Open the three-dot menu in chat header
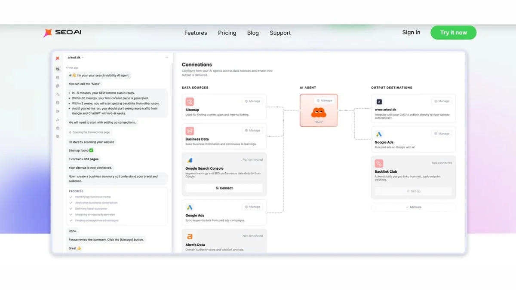This screenshot has height=290, width=516. click(x=167, y=58)
